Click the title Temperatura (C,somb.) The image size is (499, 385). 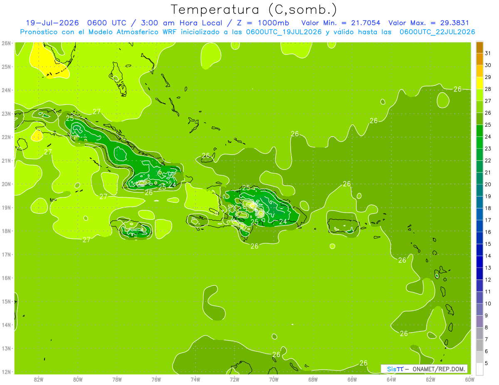[x=254, y=10]
